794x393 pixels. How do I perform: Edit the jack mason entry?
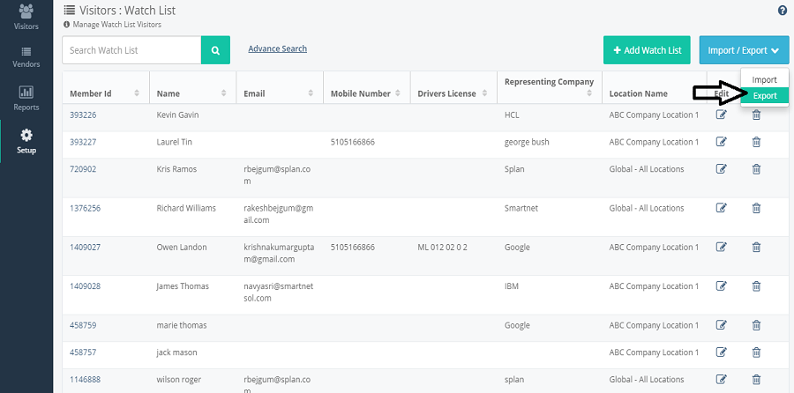[721, 352]
